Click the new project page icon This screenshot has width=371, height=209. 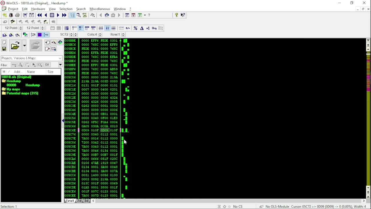point(4,43)
